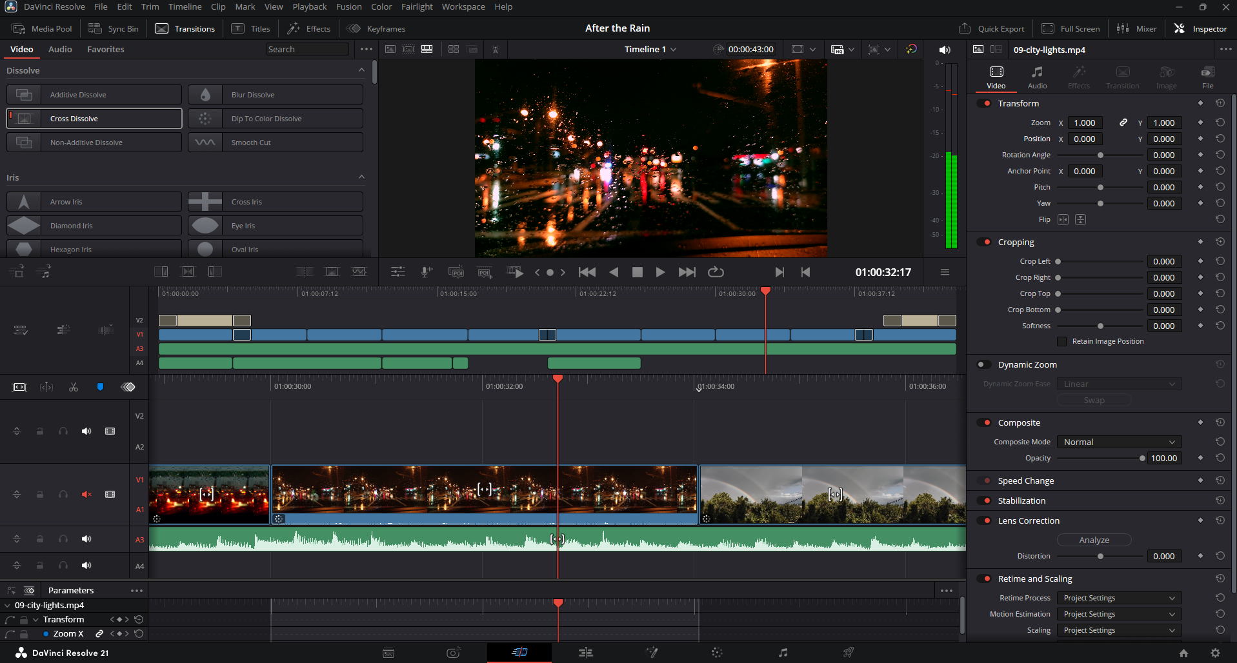Open the Composite Mode Normal dropdown
The width and height of the screenshot is (1237, 663).
pyautogui.click(x=1119, y=442)
